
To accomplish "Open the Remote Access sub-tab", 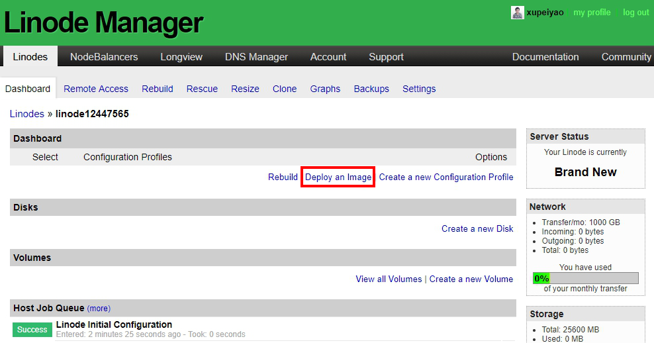I will coord(96,89).
